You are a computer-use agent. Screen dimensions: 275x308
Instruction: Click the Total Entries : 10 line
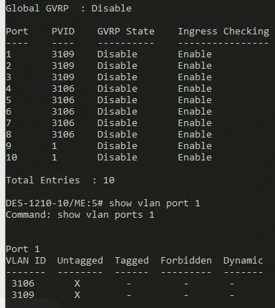[60, 181]
